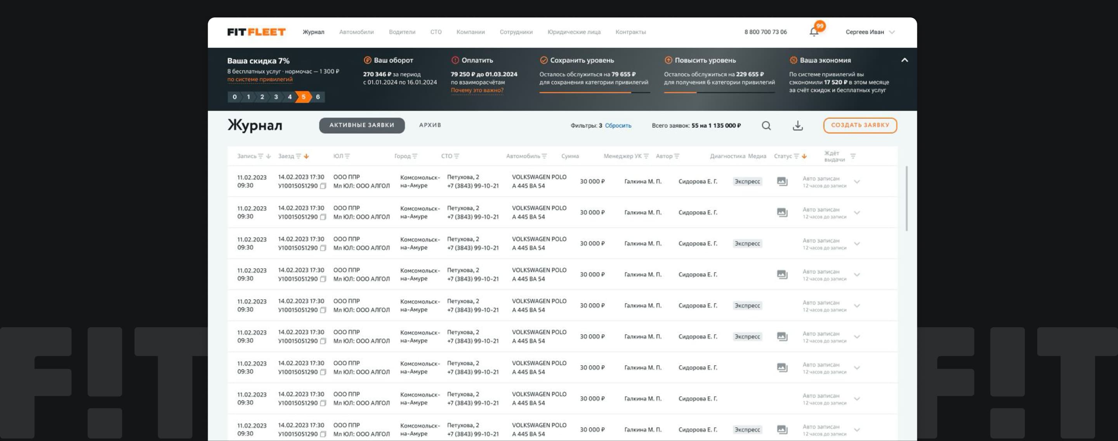Viewport: 1118px width, 441px height.
Task: Open the Юридические лица menu item
Action: pyautogui.click(x=574, y=32)
